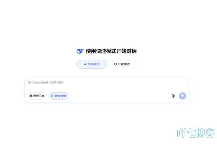Click the DeepSeek whale logo
Screen dimensions: 217x144
[x=80, y=51]
